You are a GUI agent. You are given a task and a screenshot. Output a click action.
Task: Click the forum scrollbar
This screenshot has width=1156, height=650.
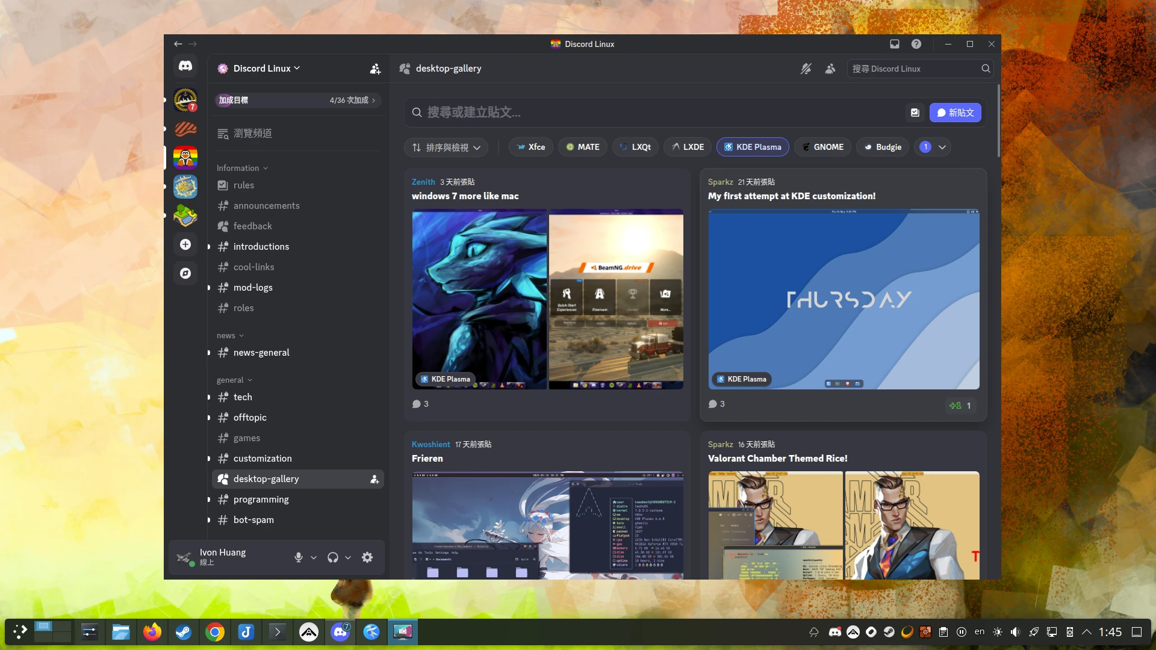click(999, 120)
